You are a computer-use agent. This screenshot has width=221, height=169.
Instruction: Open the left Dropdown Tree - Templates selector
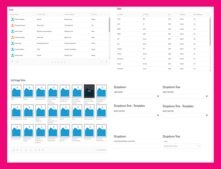[137, 115]
